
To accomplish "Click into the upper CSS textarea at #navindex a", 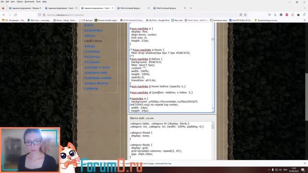I will point(139,99).
